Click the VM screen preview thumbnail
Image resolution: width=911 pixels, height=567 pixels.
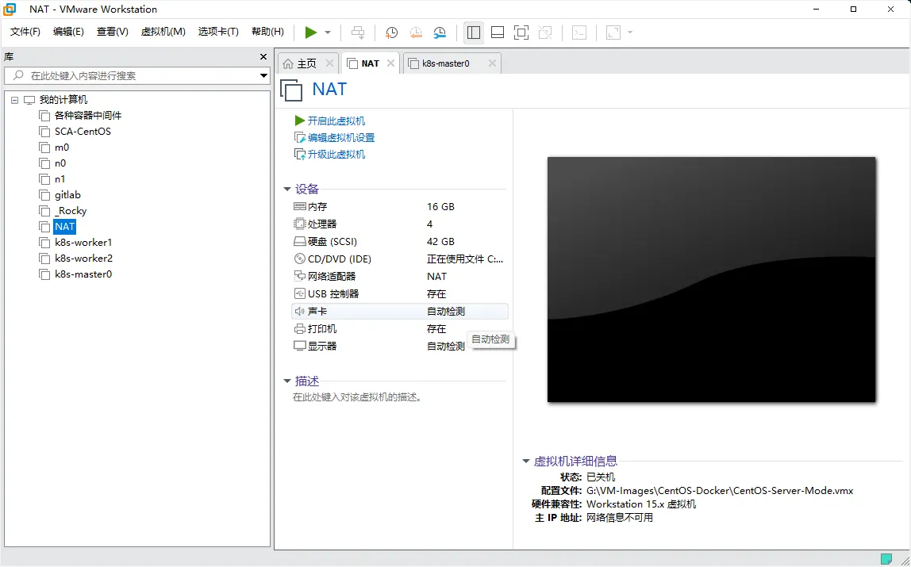(711, 279)
